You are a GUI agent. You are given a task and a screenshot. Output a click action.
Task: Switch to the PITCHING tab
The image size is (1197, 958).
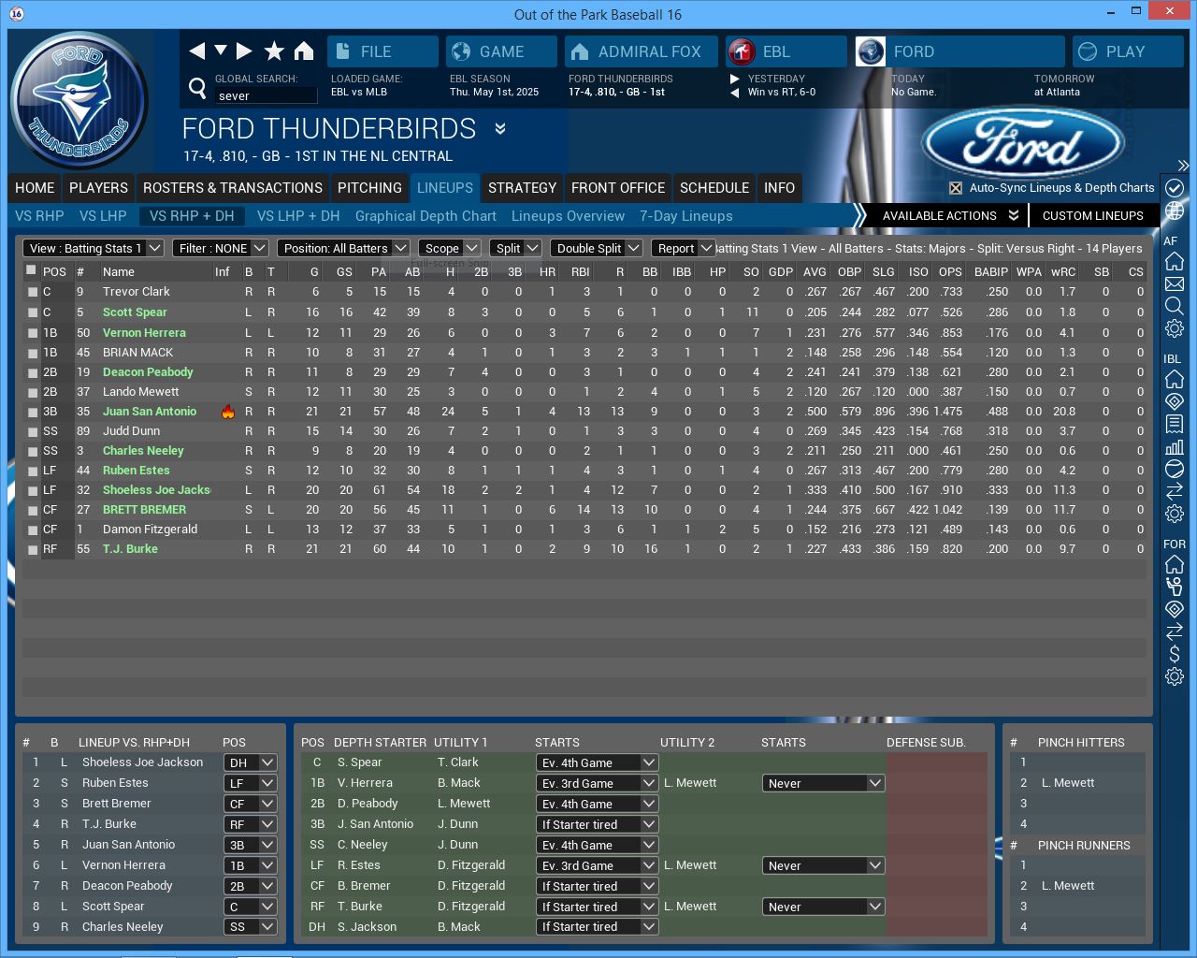[369, 188]
